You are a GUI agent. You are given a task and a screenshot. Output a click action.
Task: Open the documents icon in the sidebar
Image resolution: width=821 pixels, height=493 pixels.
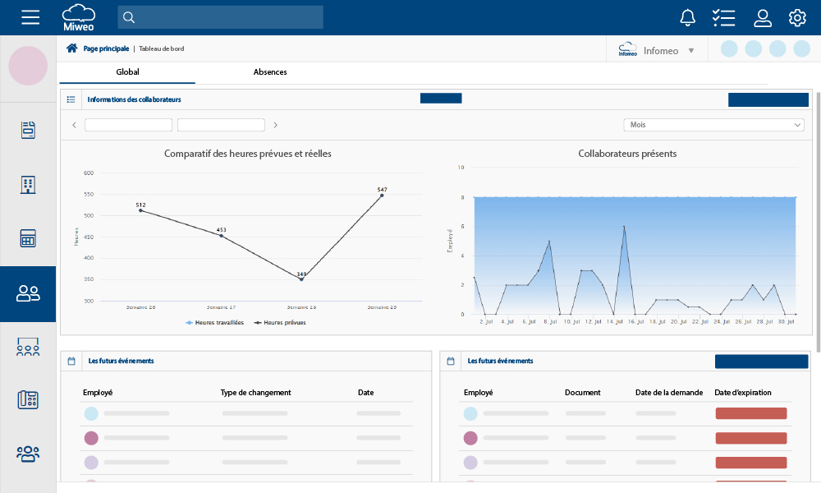(28, 129)
